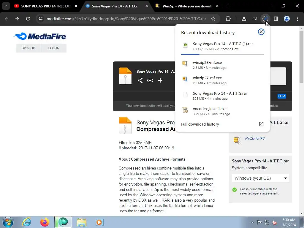Open a new browser tab
The width and height of the screenshot is (304, 228).
pos(228,6)
